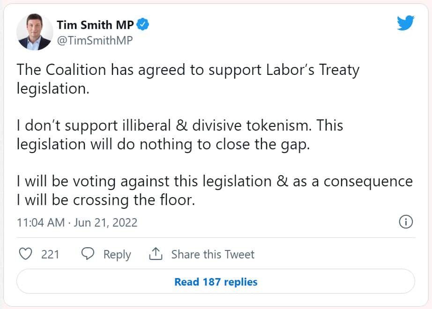Click the heart icon to unlike the tweet
Image resolution: width=432 pixels, height=309 pixels.
tap(26, 254)
